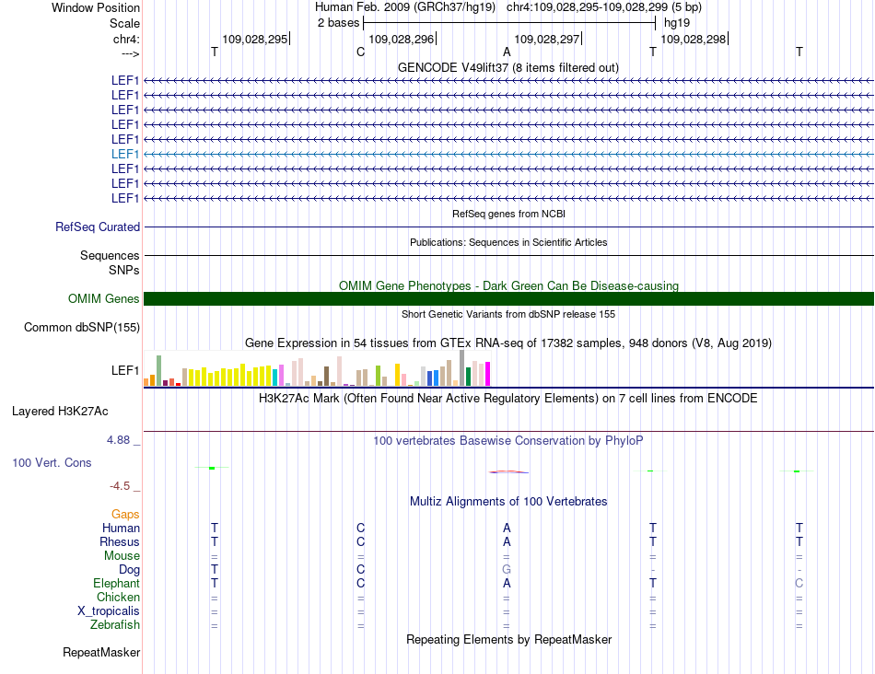Screen dimensions: 875x674
Task: Click the "Human" species row label
Action: coord(121,528)
